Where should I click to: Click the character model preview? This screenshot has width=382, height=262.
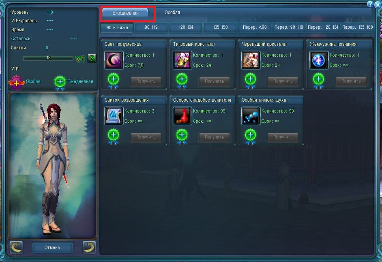point(52,166)
